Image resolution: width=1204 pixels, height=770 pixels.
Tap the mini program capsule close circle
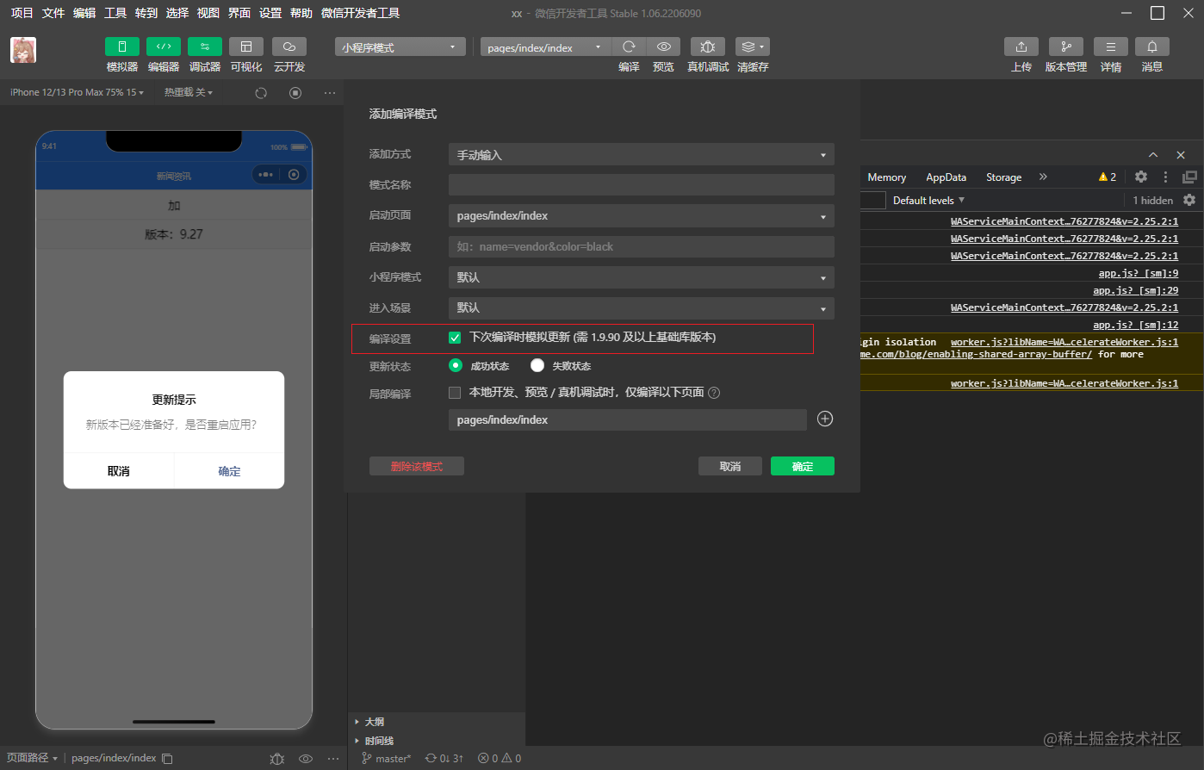(294, 175)
